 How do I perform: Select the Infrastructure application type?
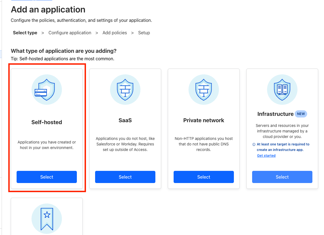pyautogui.click(x=282, y=177)
